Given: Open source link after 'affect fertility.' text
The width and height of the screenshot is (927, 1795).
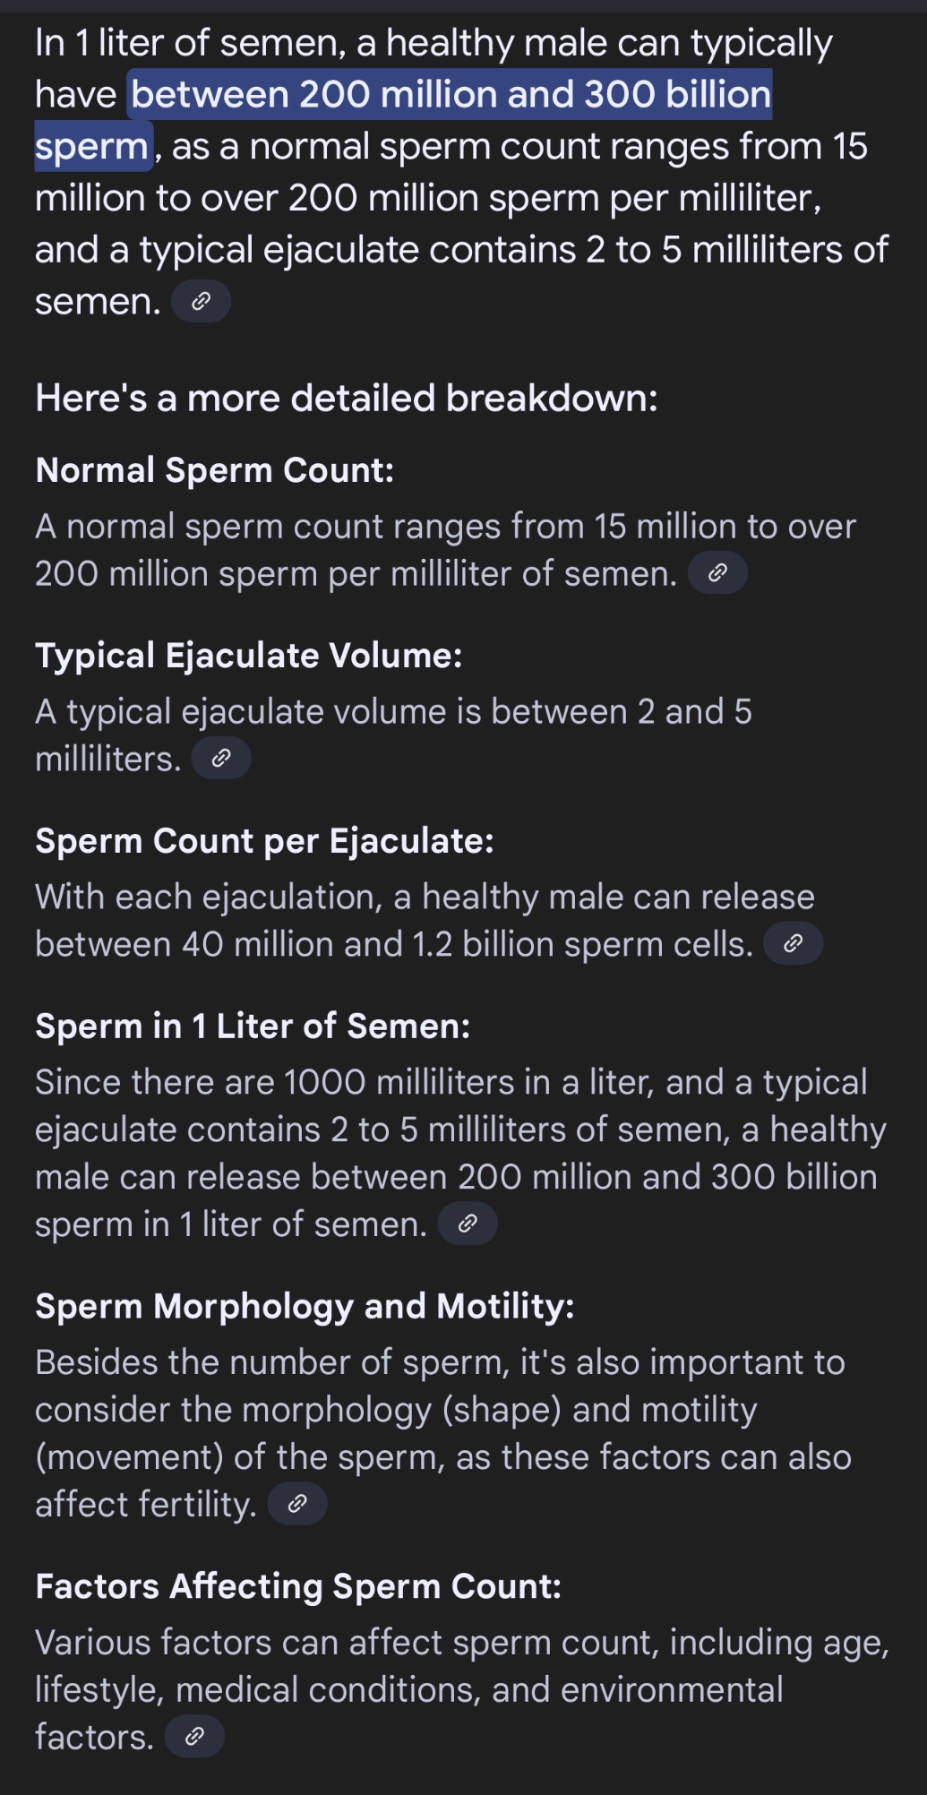Looking at the screenshot, I should click(297, 1504).
